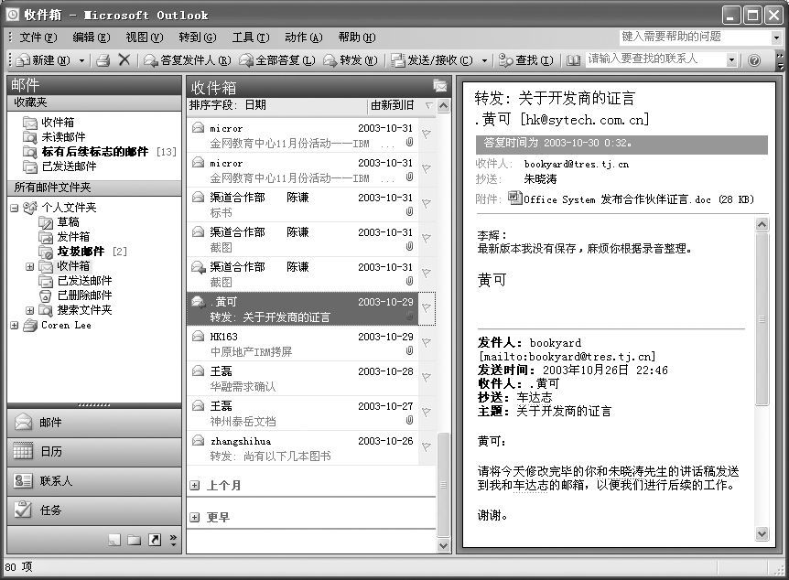Flag the 王磊 华融需求确认 message
Image resolution: width=789 pixels, height=580 pixels.
426,378
